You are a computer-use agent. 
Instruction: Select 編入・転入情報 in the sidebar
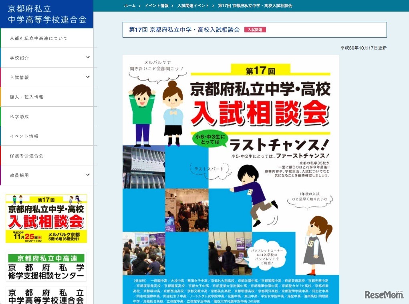coord(26,97)
